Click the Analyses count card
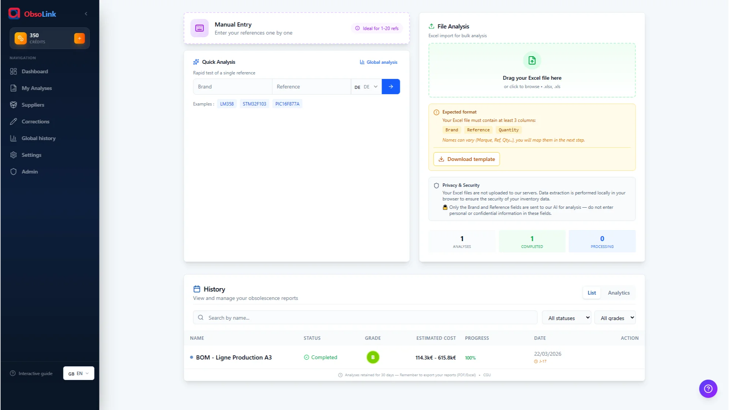The height and width of the screenshot is (410, 729). click(462, 241)
